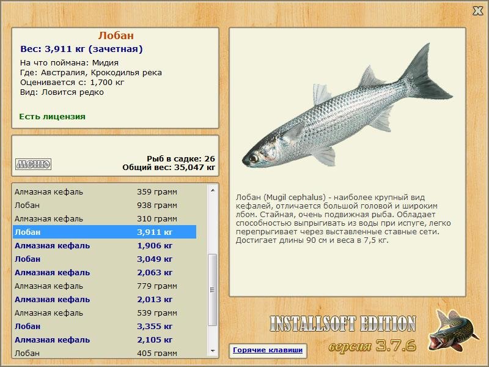Click the scroll down arrow in fish list
The height and width of the screenshot is (367, 489).
pyautogui.click(x=213, y=351)
